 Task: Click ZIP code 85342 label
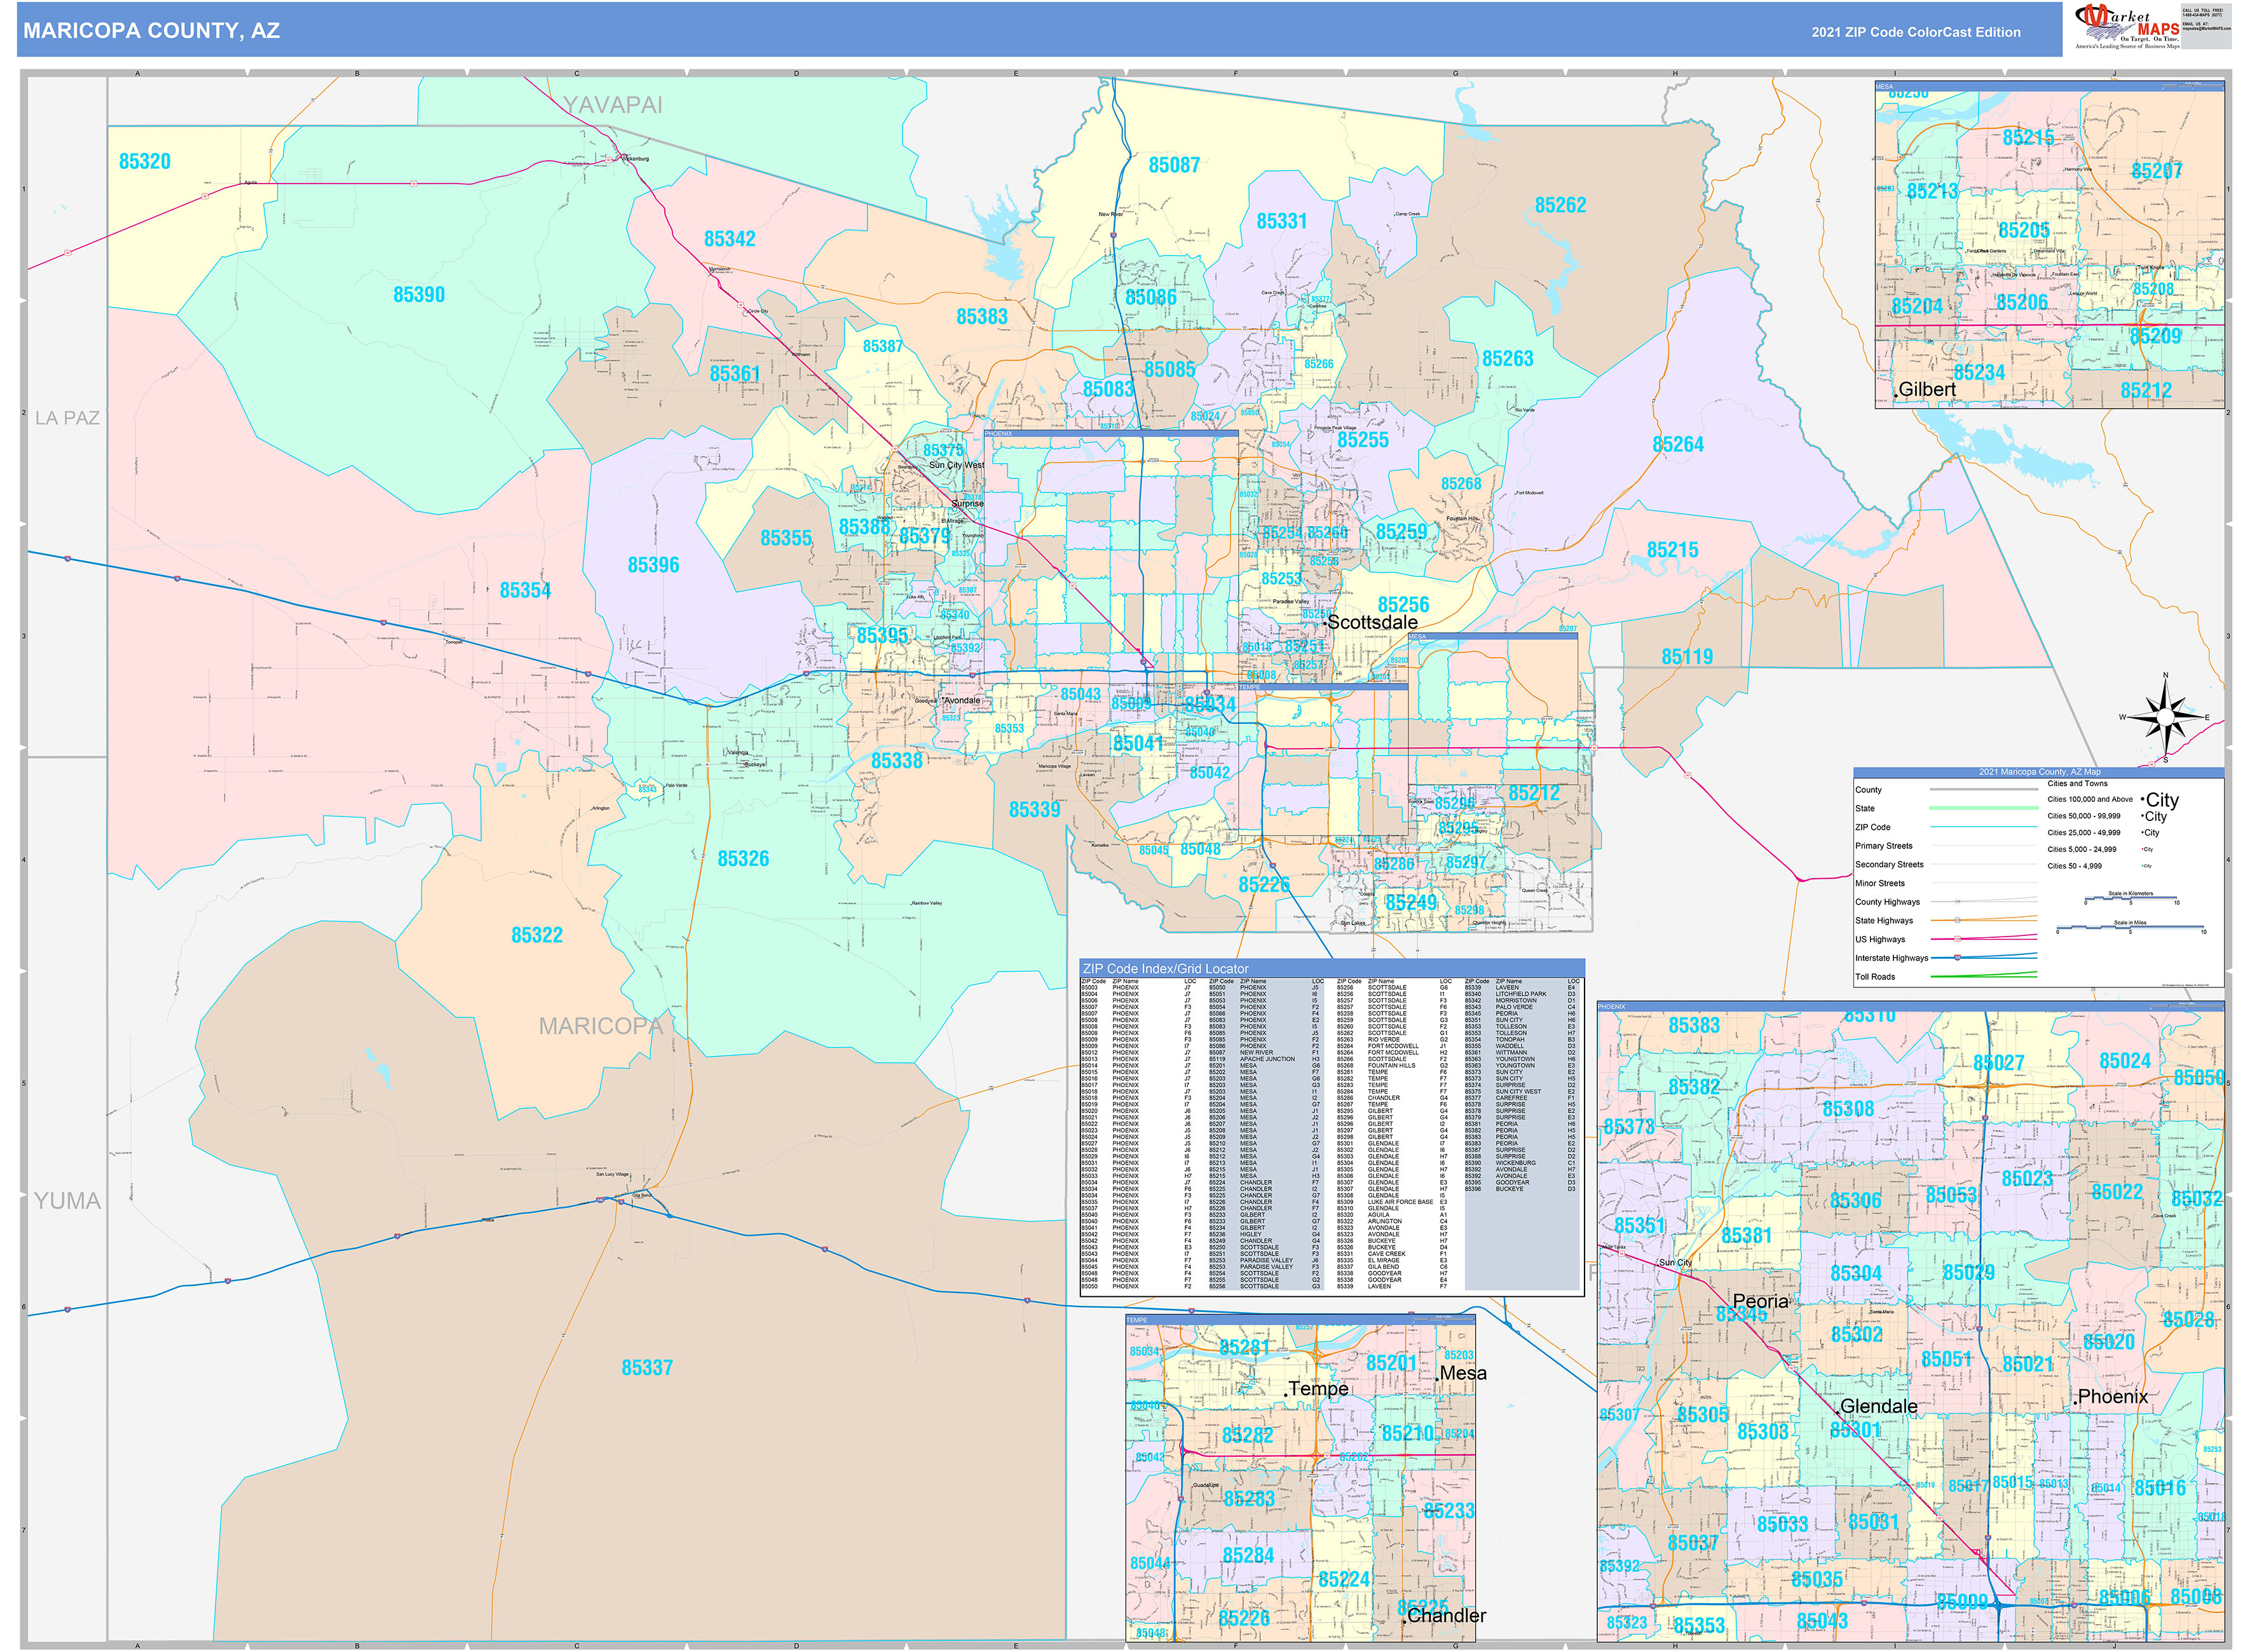point(729,239)
